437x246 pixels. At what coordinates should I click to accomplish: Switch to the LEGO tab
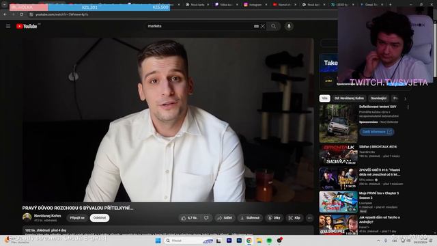[342, 5]
